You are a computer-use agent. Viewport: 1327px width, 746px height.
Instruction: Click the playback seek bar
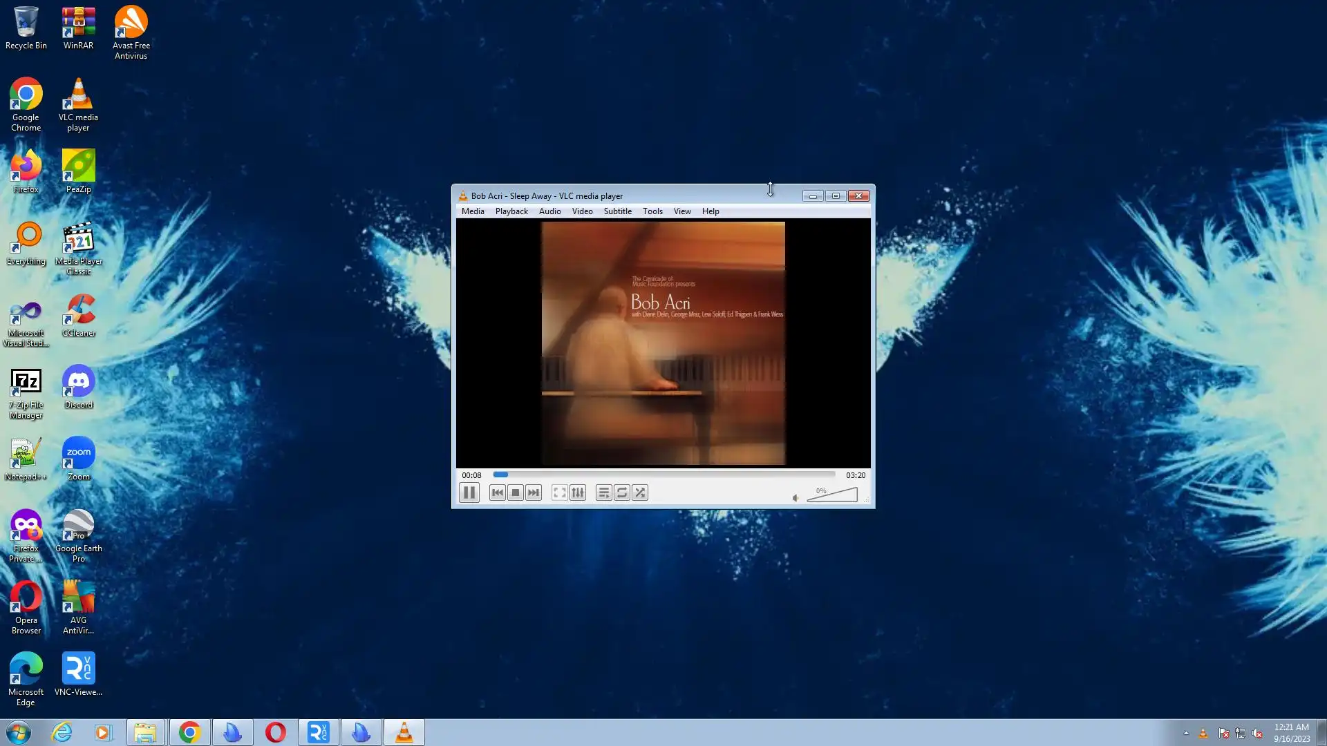tap(663, 475)
